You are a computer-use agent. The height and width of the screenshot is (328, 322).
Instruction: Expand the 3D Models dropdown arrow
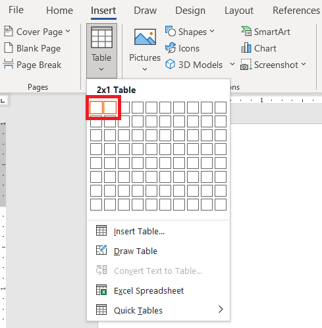(232, 64)
